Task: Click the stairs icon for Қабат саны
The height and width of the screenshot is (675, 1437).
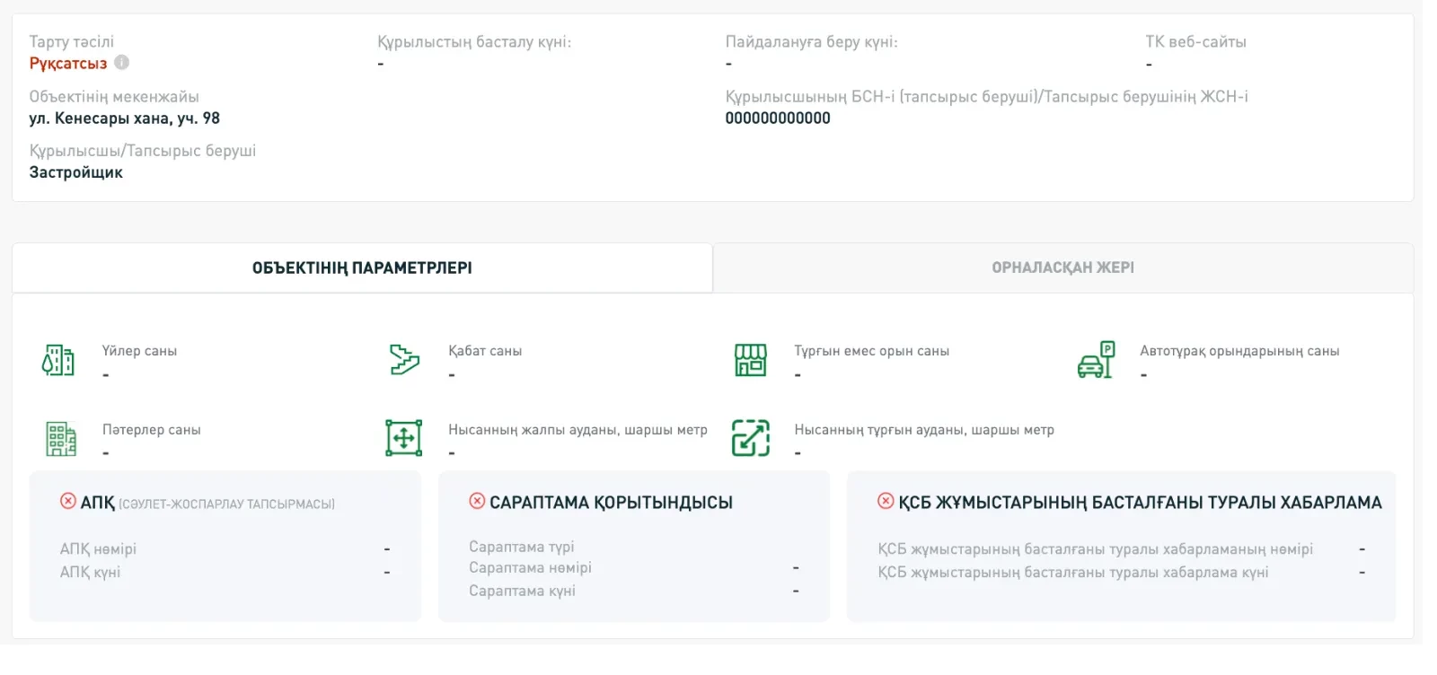Action: [x=404, y=360]
